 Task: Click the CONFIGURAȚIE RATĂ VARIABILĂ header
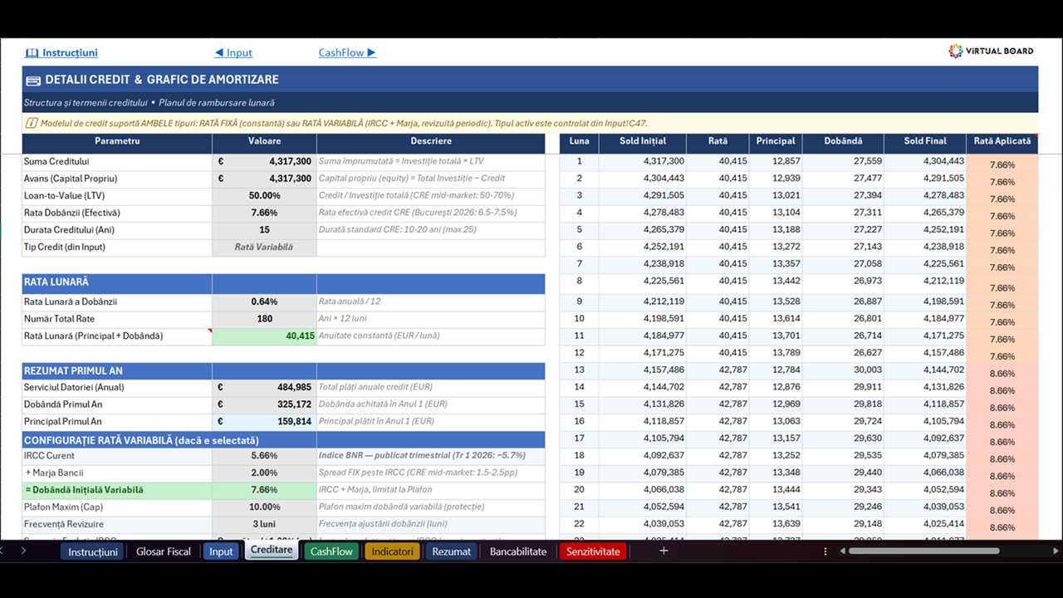tap(283, 440)
